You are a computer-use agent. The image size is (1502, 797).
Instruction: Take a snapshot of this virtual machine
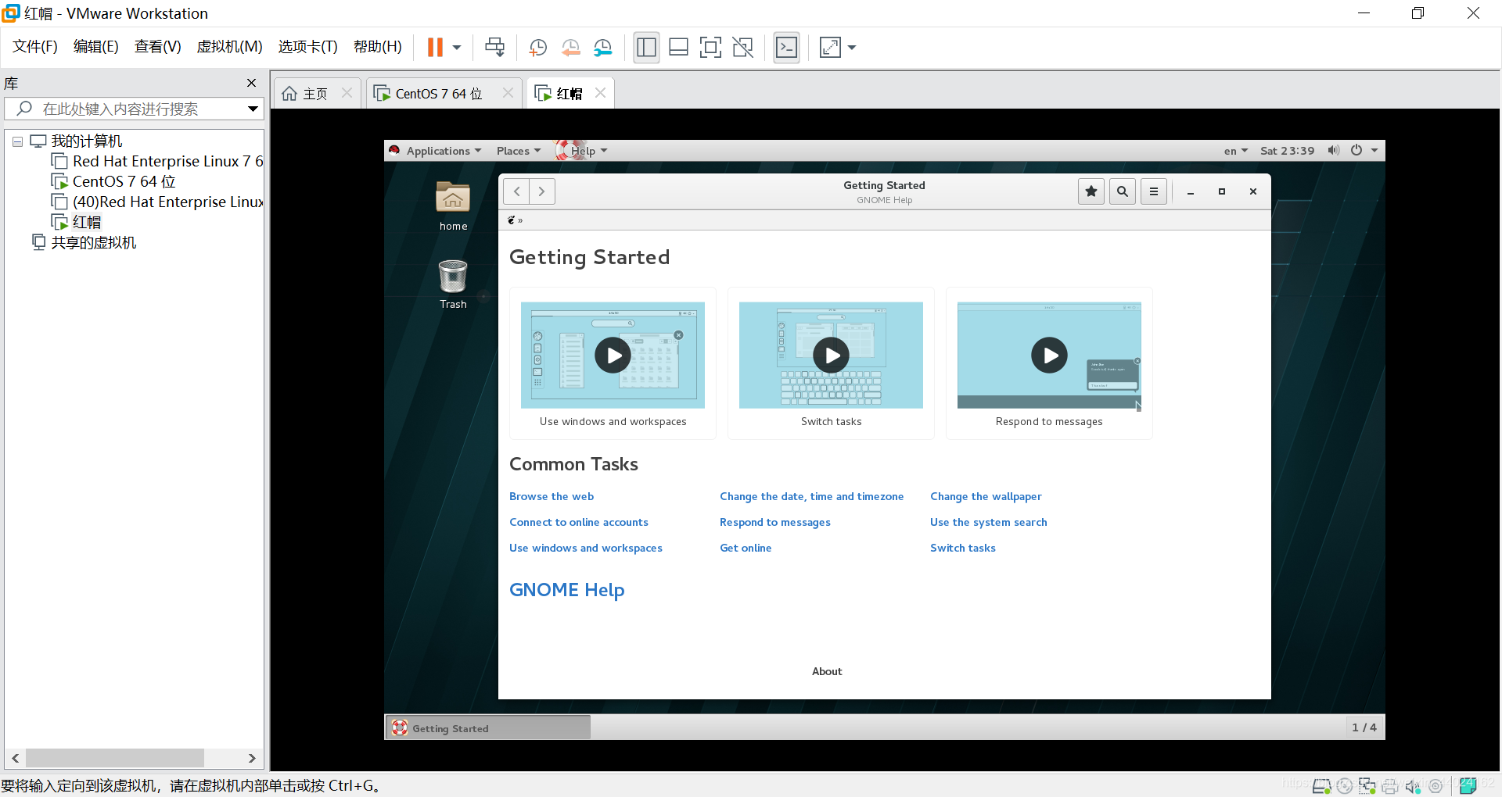pos(537,48)
